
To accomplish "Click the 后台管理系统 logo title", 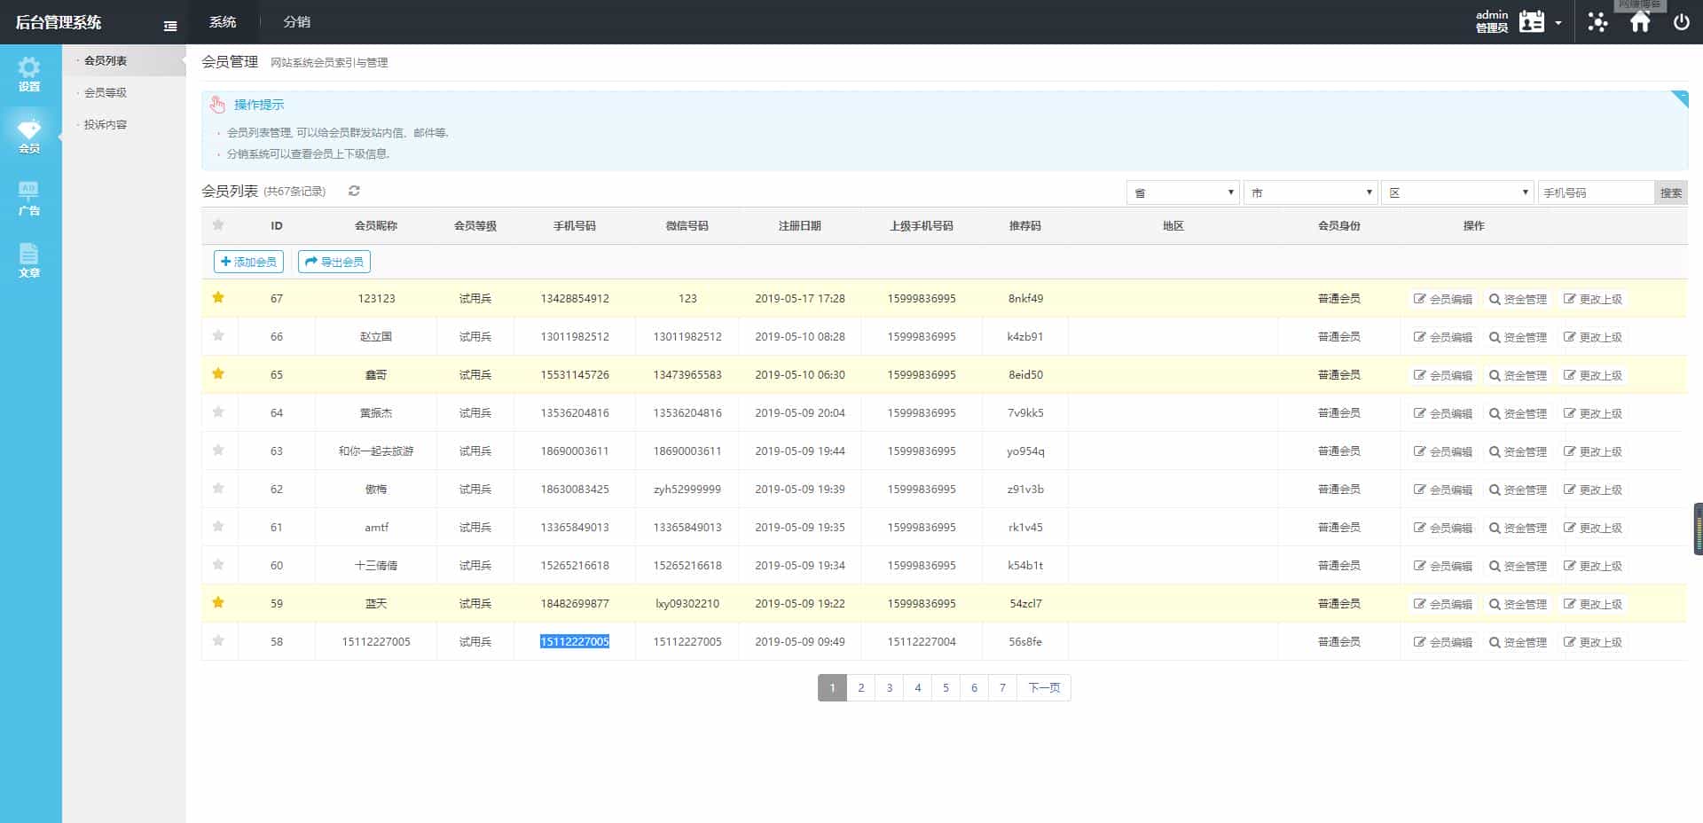I will pyautogui.click(x=59, y=22).
